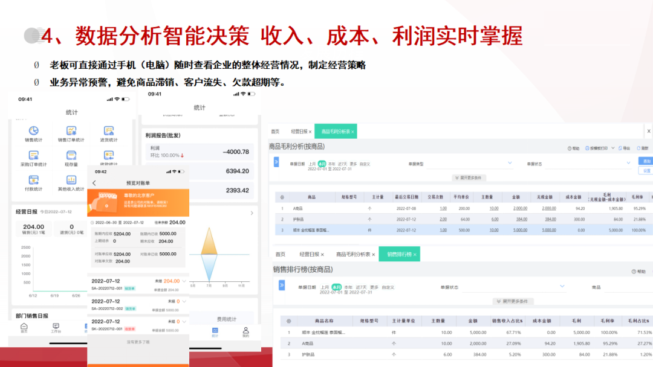The image size is (653, 367).
Task: Expand statement SA-20220712-001 chevron
Action: click(x=184, y=281)
